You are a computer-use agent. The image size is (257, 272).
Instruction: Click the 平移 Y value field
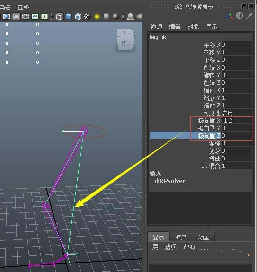tap(237, 53)
